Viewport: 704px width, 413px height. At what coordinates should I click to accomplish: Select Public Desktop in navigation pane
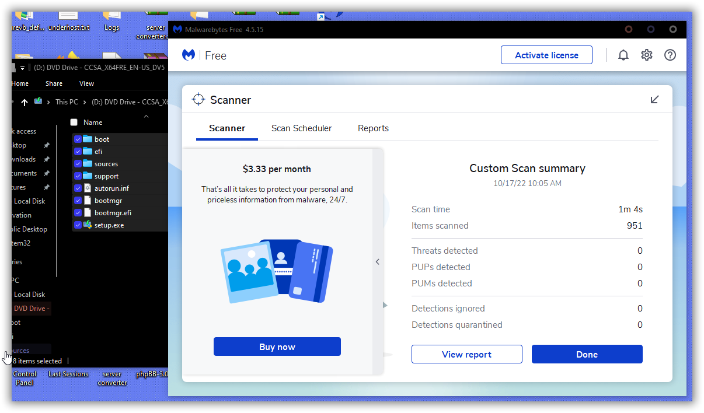coord(29,229)
